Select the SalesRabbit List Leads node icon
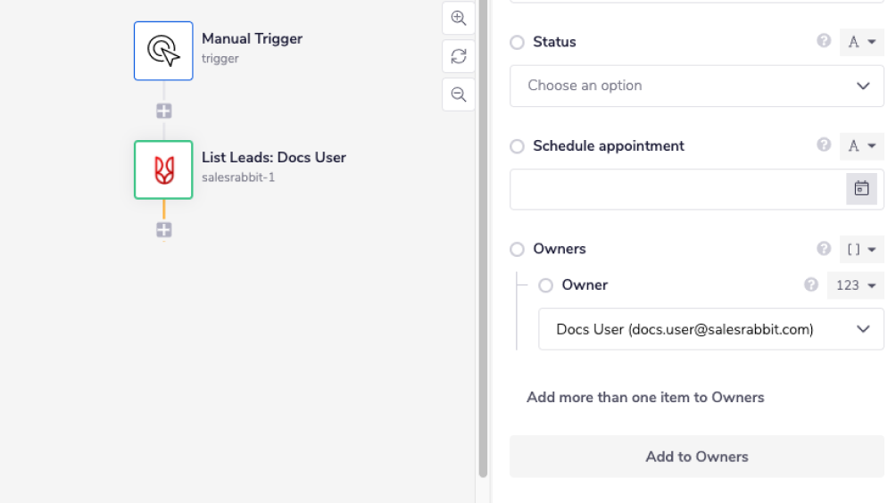 click(163, 169)
